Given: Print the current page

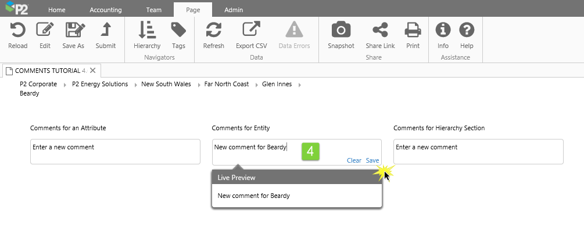Looking at the screenshot, I should 413,30.
